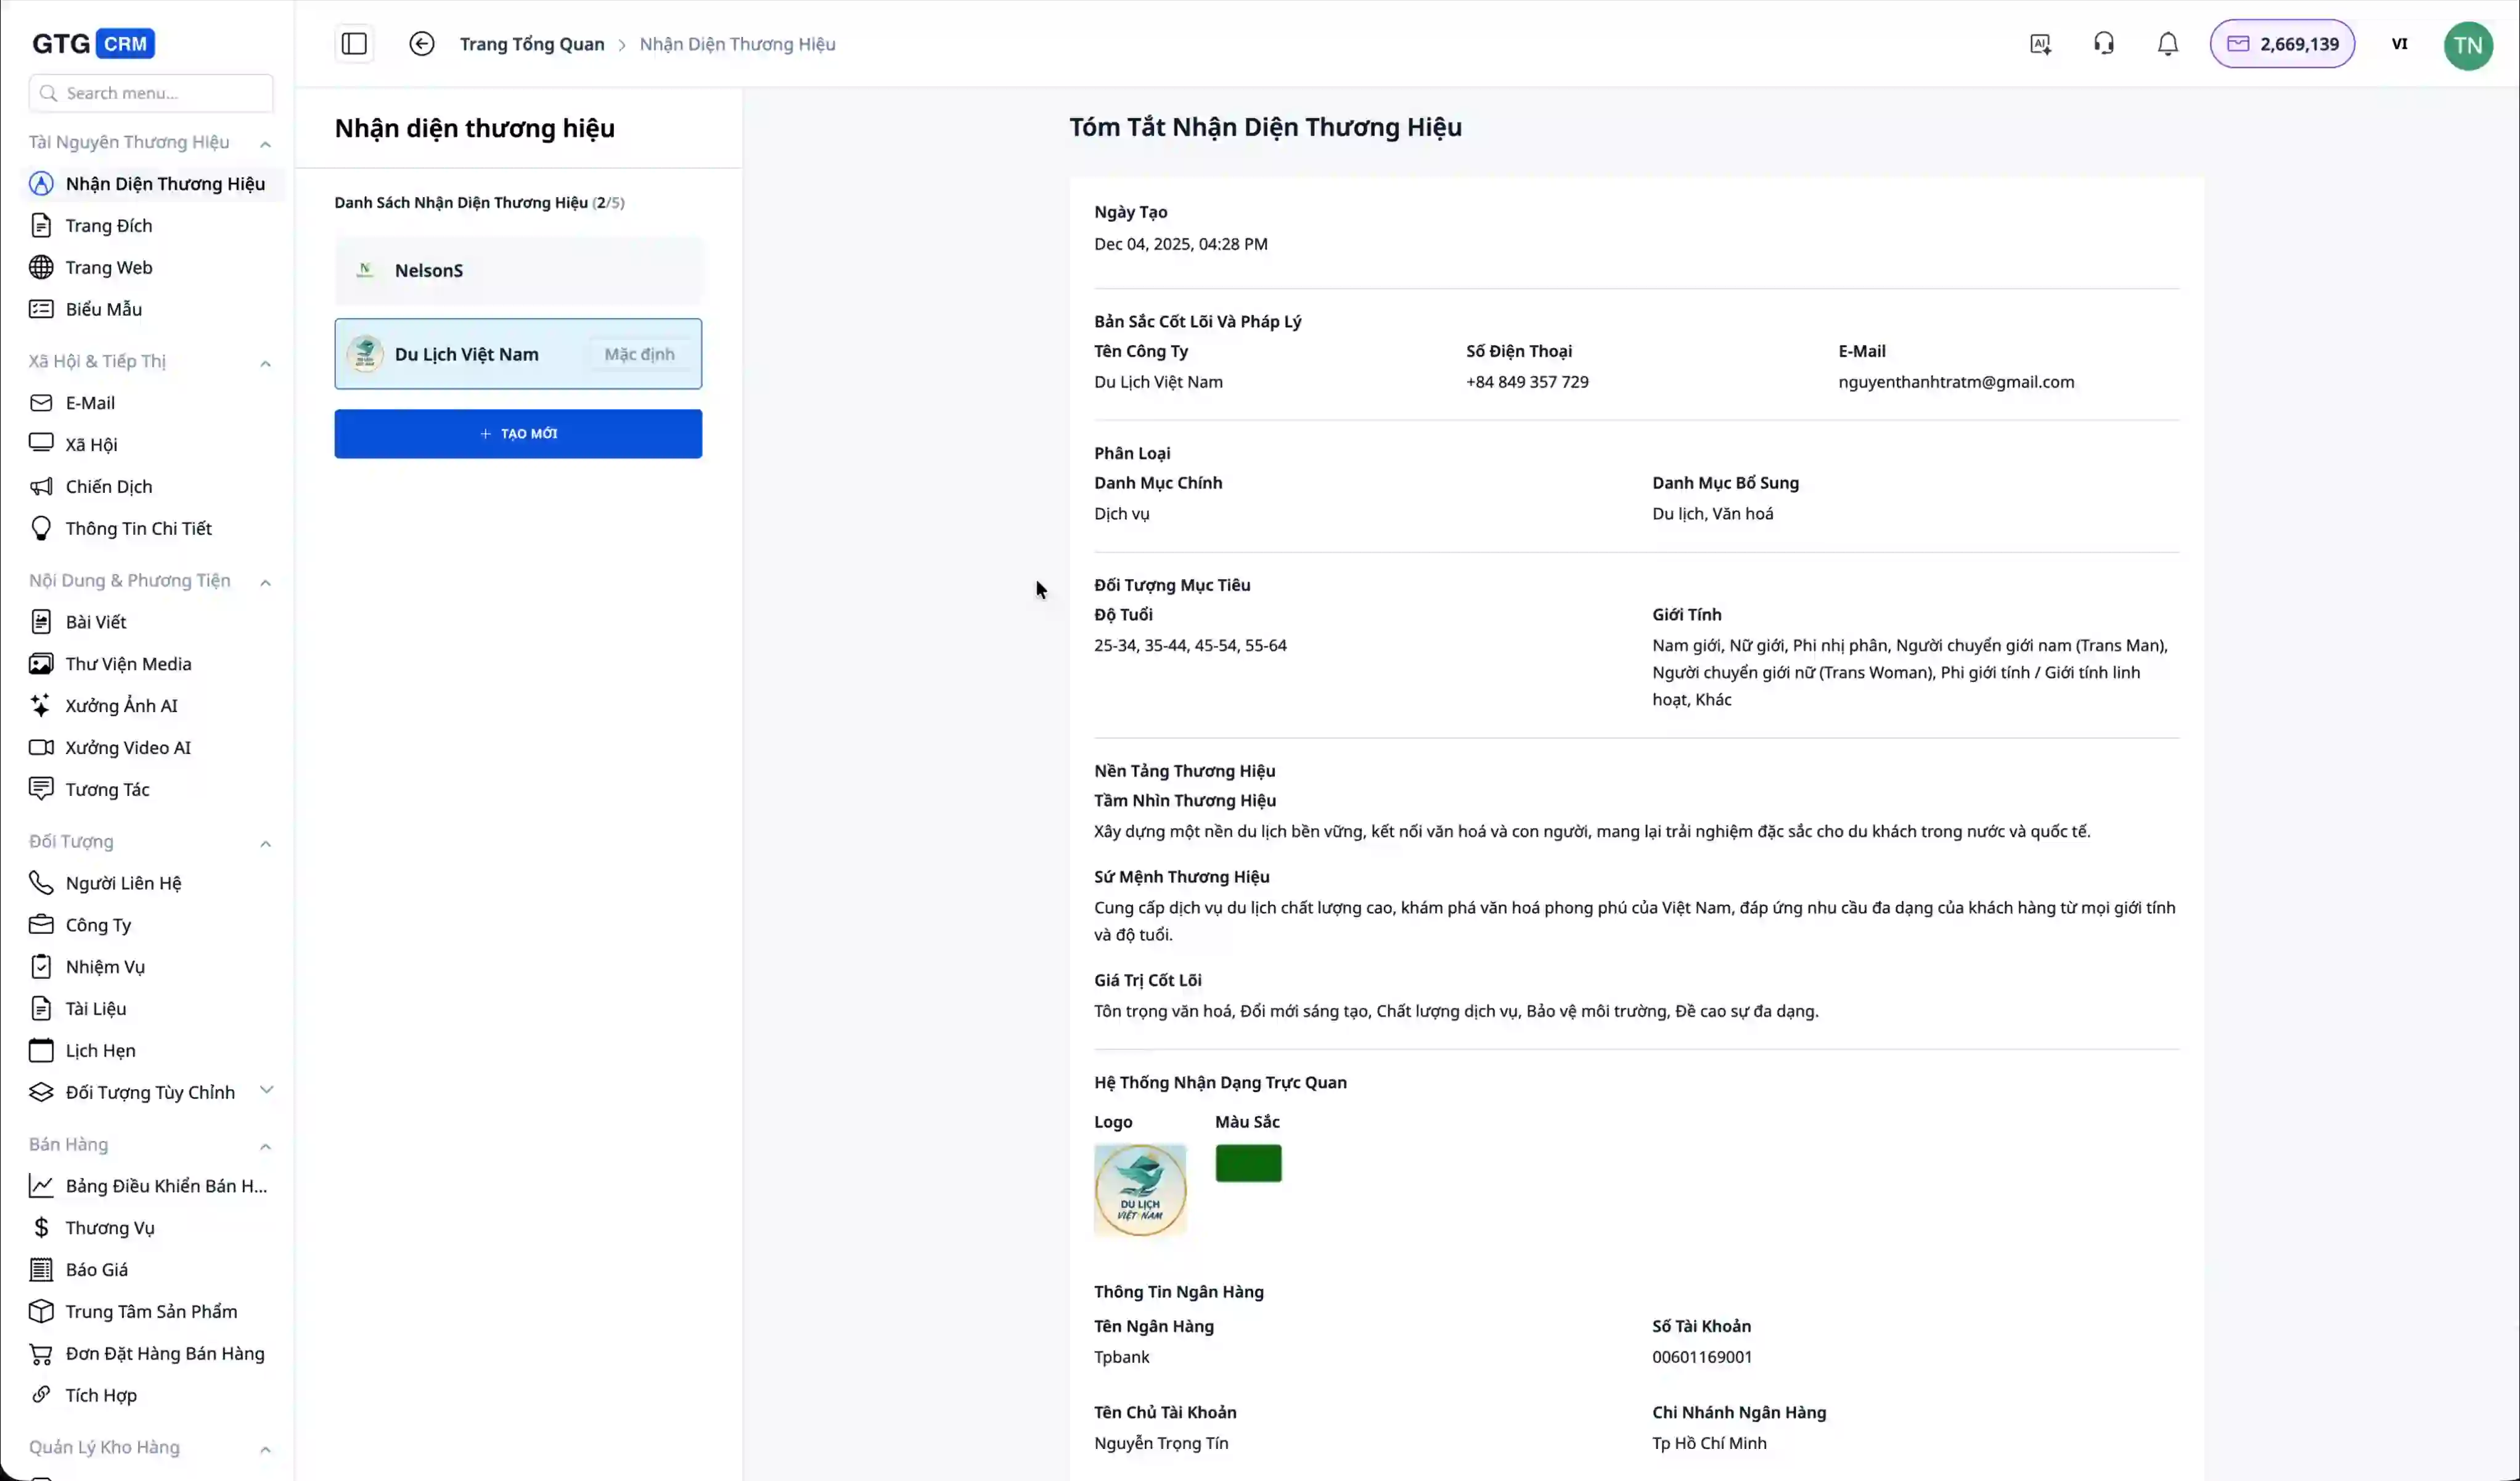Click the green brand color swatch
The height and width of the screenshot is (1481, 2520).
coord(1248,1163)
